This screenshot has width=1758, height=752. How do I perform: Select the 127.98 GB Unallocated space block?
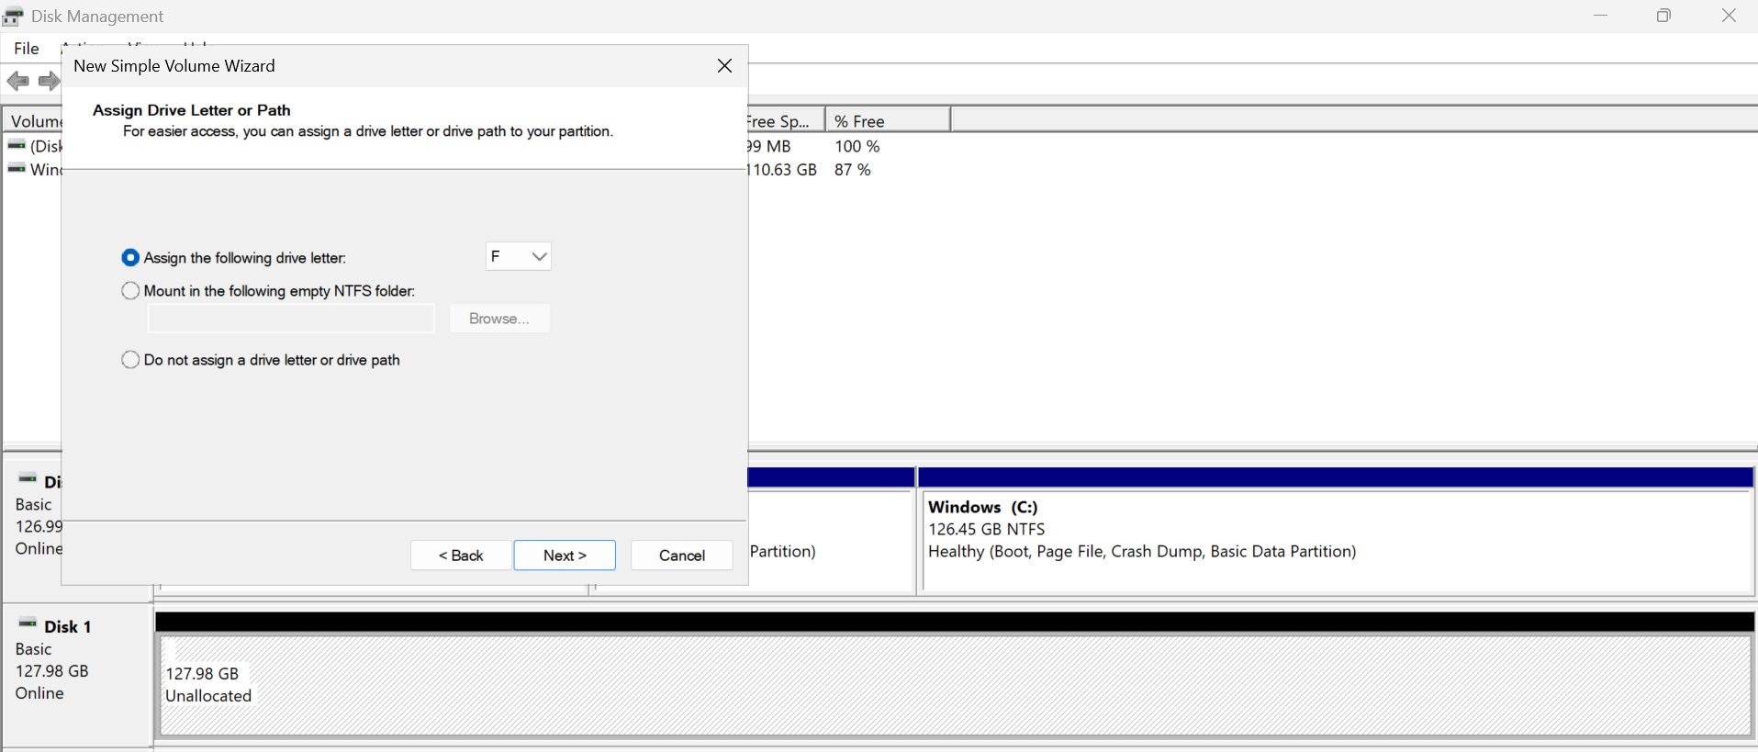pyautogui.click(x=956, y=686)
